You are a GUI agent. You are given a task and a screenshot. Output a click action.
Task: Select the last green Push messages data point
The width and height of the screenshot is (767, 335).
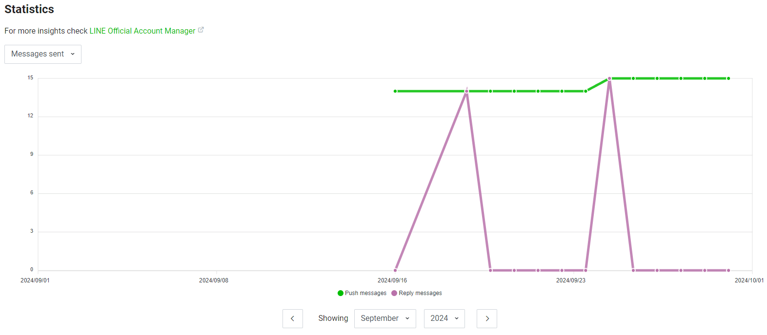point(728,78)
